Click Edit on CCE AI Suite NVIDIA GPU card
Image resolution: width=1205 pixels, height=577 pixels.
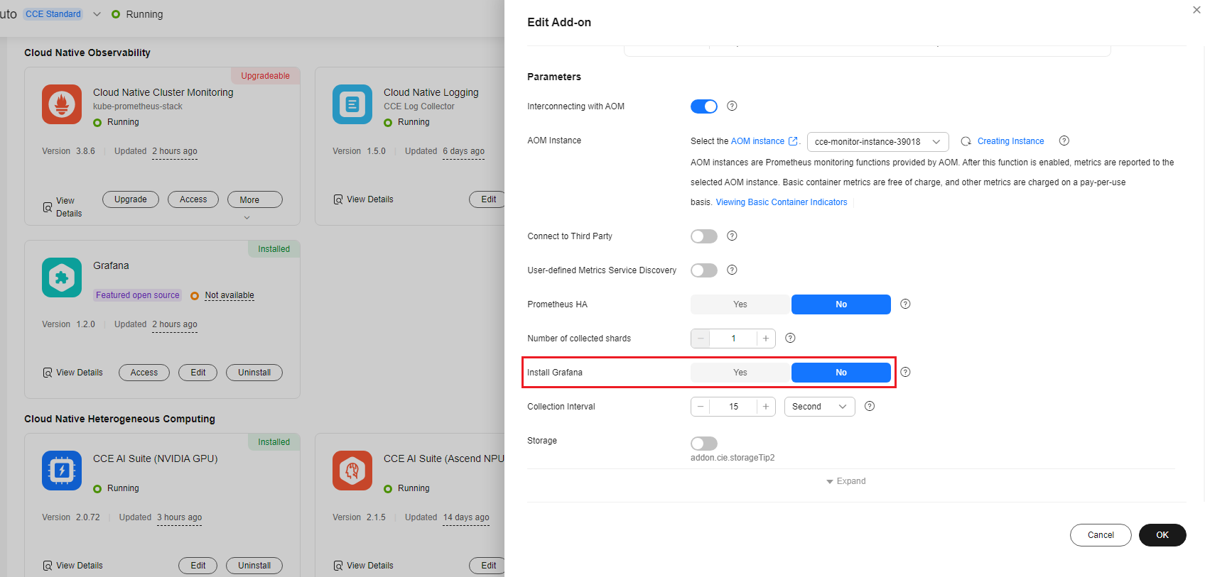point(198,566)
